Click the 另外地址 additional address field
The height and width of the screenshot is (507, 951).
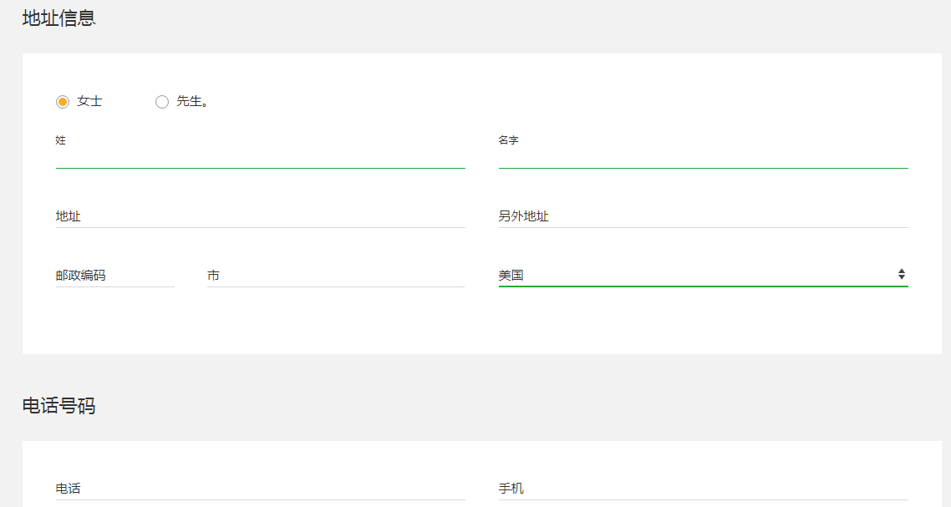(x=703, y=216)
